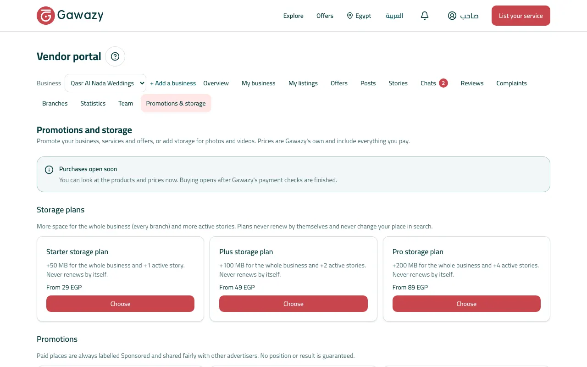Open notifications bell
587x367 pixels.
coord(425,16)
